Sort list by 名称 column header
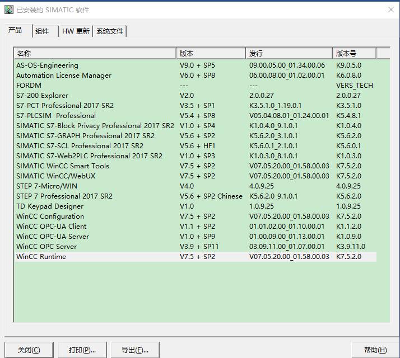This screenshot has height=358, width=400. tap(95, 54)
